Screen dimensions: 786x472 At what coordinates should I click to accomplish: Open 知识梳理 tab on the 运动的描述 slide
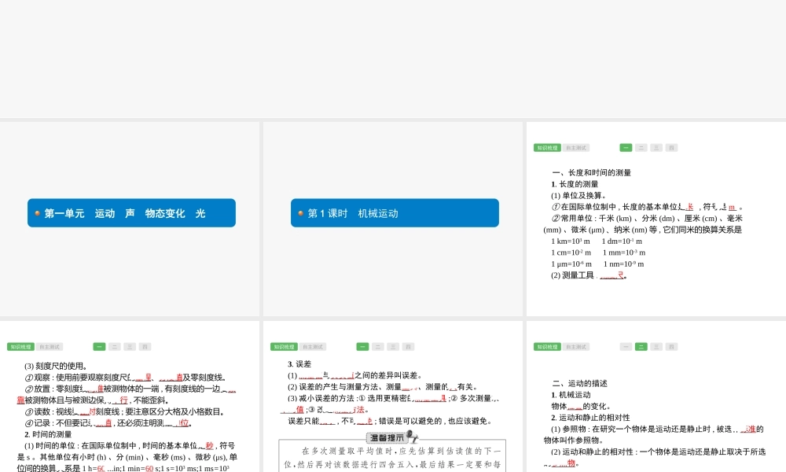tap(547, 347)
